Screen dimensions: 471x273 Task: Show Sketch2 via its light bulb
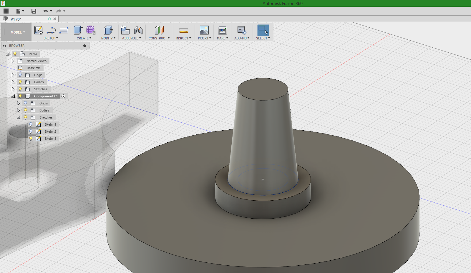[31, 131]
